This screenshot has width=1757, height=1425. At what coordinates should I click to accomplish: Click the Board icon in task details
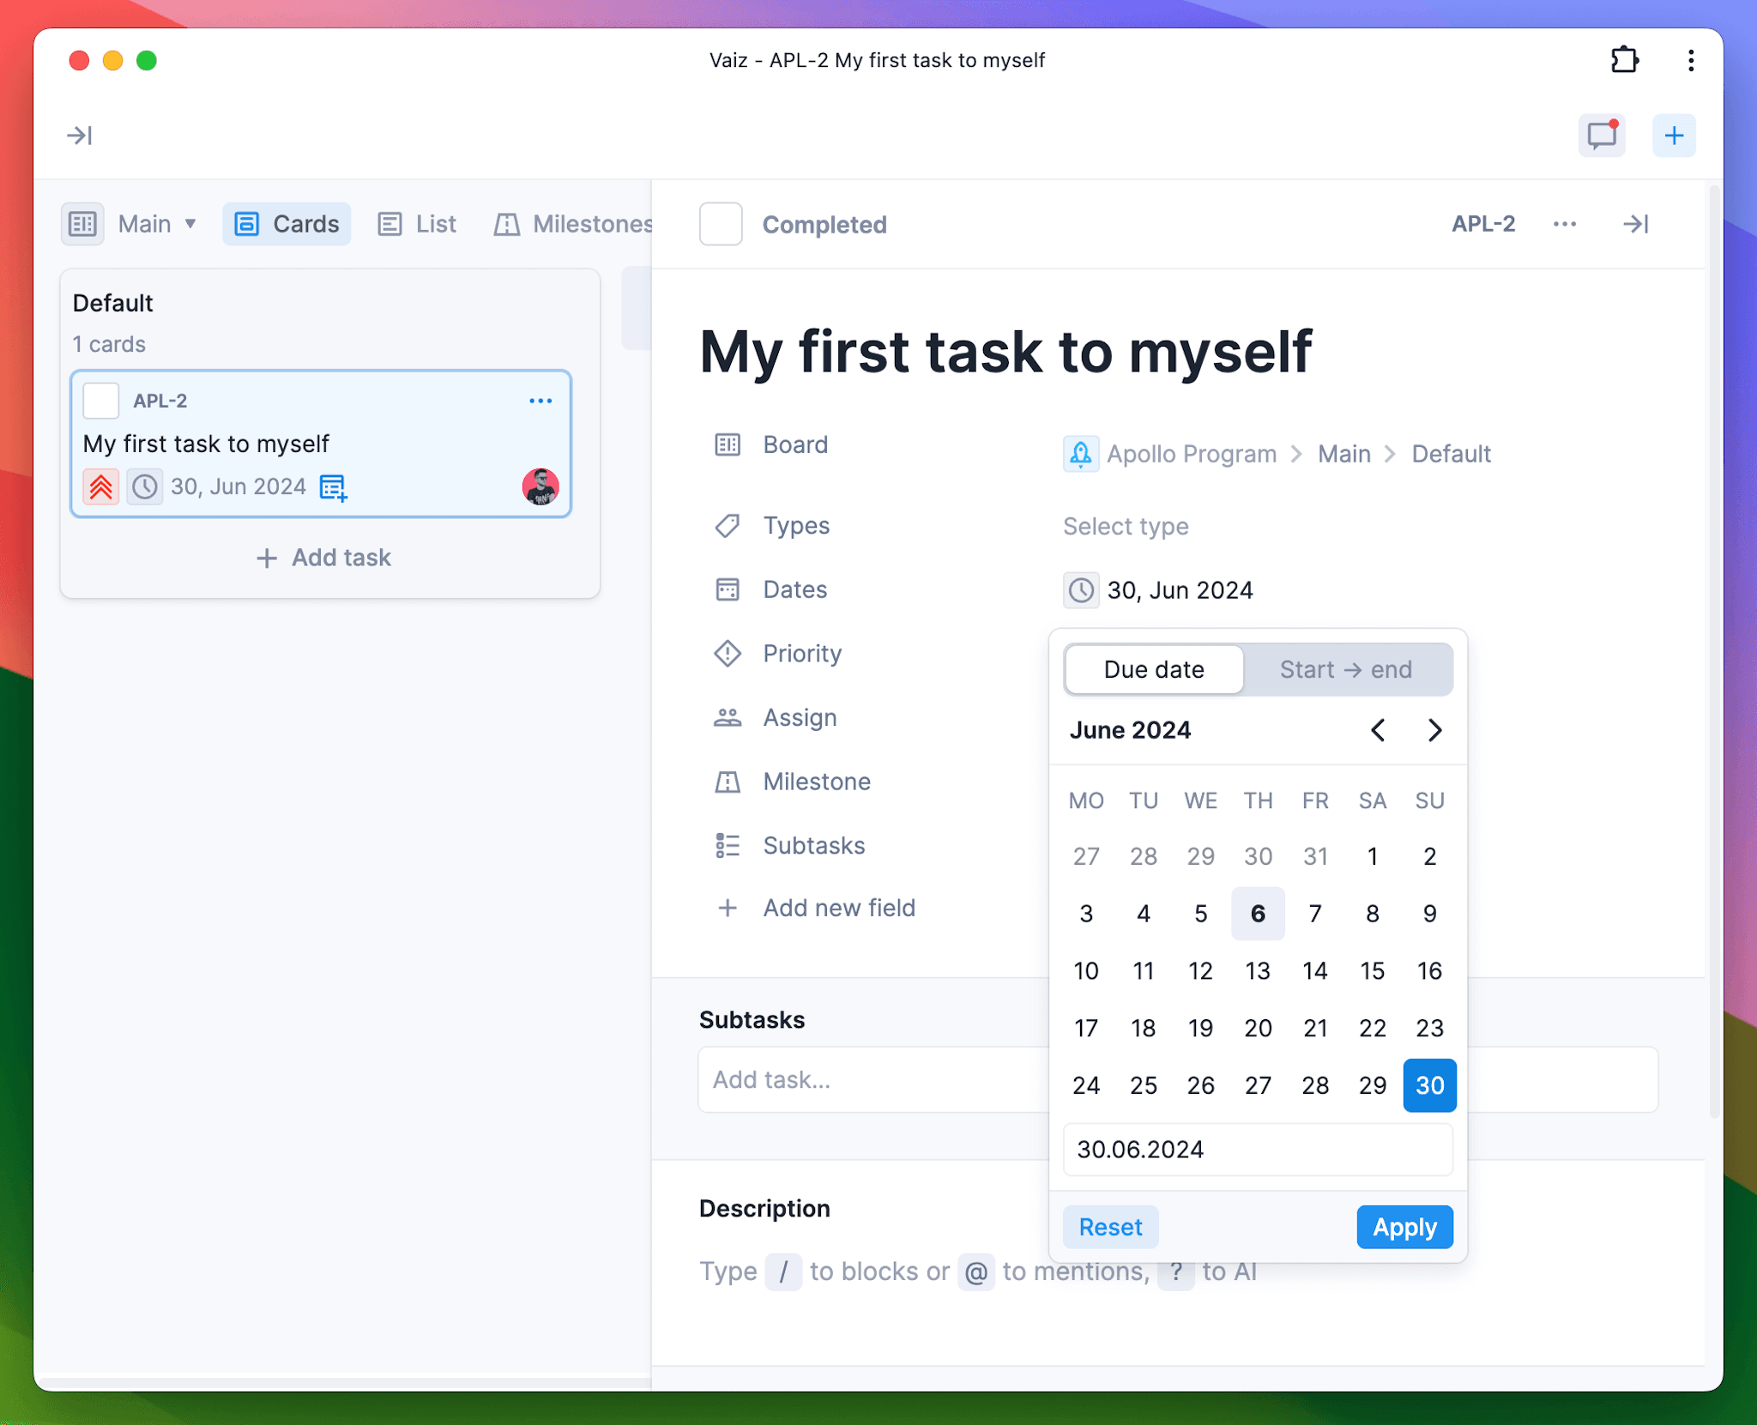(x=728, y=444)
